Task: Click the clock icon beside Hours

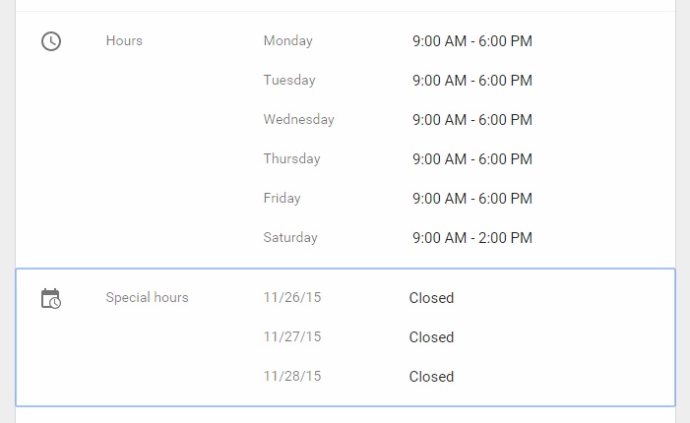Action: (x=51, y=41)
